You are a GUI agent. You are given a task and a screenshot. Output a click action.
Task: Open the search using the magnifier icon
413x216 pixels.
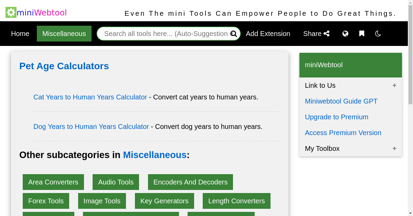coord(234,34)
